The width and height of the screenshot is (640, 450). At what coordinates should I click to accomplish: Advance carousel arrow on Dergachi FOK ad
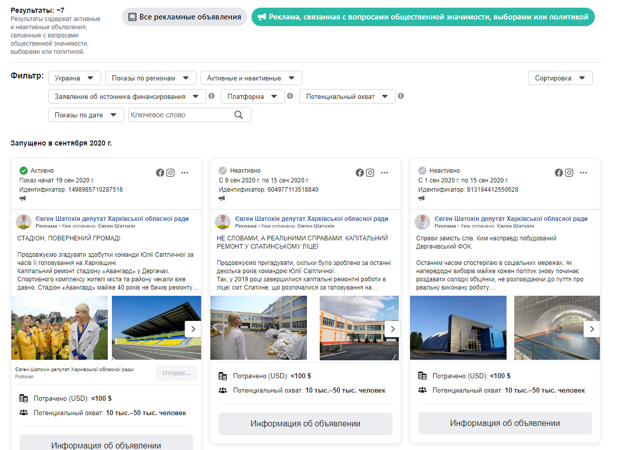(592, 329)
